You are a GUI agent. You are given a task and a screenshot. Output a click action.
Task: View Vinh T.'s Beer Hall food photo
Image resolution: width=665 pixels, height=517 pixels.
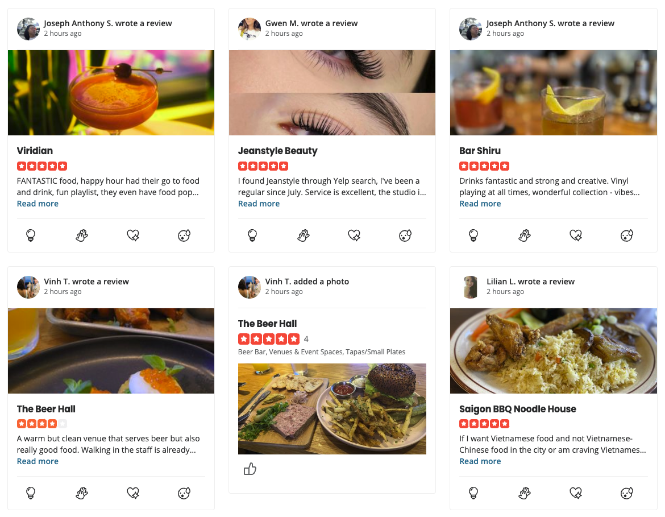point(332,408)
